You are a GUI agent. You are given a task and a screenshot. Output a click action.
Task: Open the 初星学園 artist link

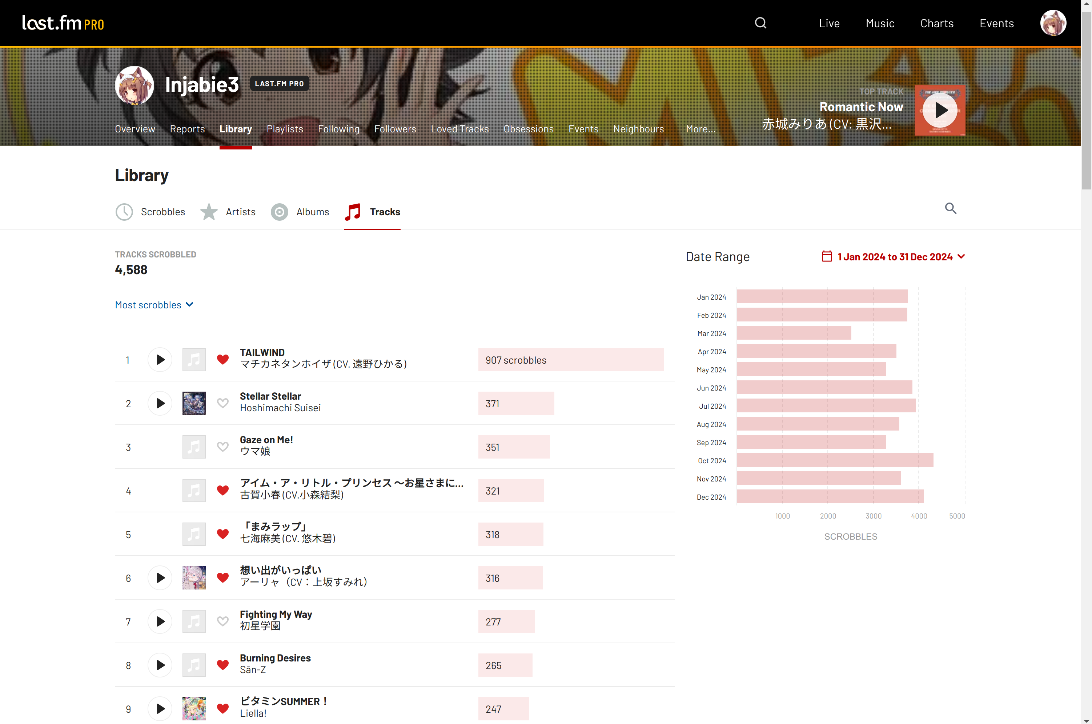260,626
